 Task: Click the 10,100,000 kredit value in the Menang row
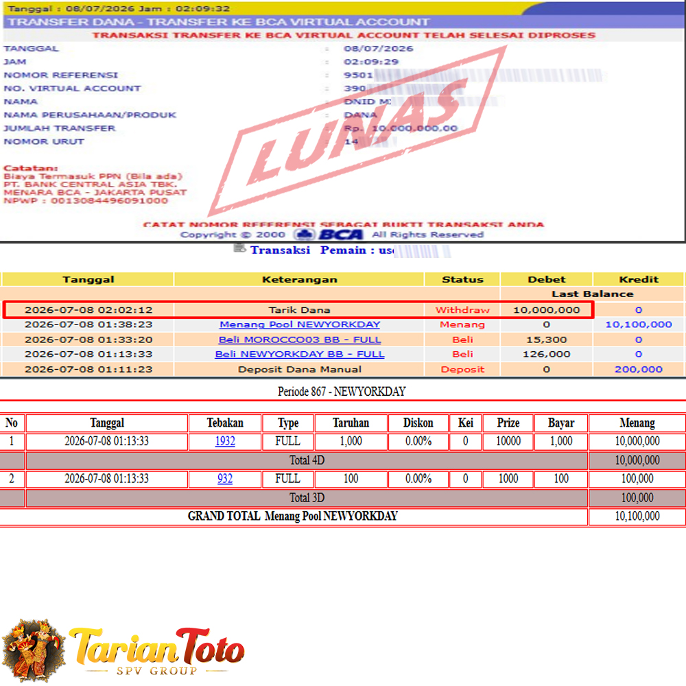point(639,324)
